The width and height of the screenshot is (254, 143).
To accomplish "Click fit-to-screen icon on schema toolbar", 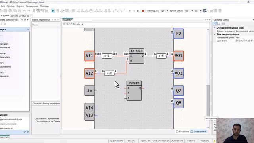I will pyautogui.click(x=71, y=24).
